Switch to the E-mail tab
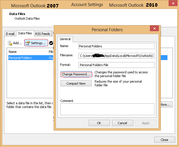Image resolution: width=179 pixels, height=147 pixels. click(x=10, y=34)
